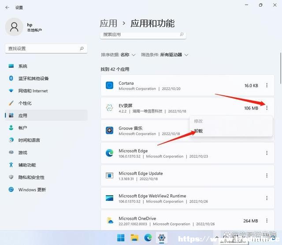Click the back arrow in Settings
This screenshot has height=245, width=282.
coord(7,8)
